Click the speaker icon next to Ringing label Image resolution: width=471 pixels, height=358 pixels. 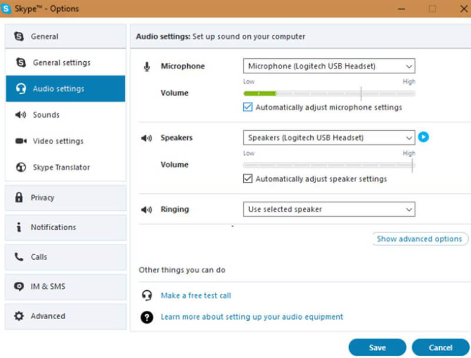147,210
